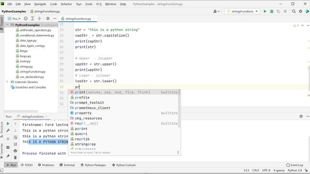The width and height of the screenshot is (310, 174).
Task: Pin the Run tab
Action: point(8,156)
